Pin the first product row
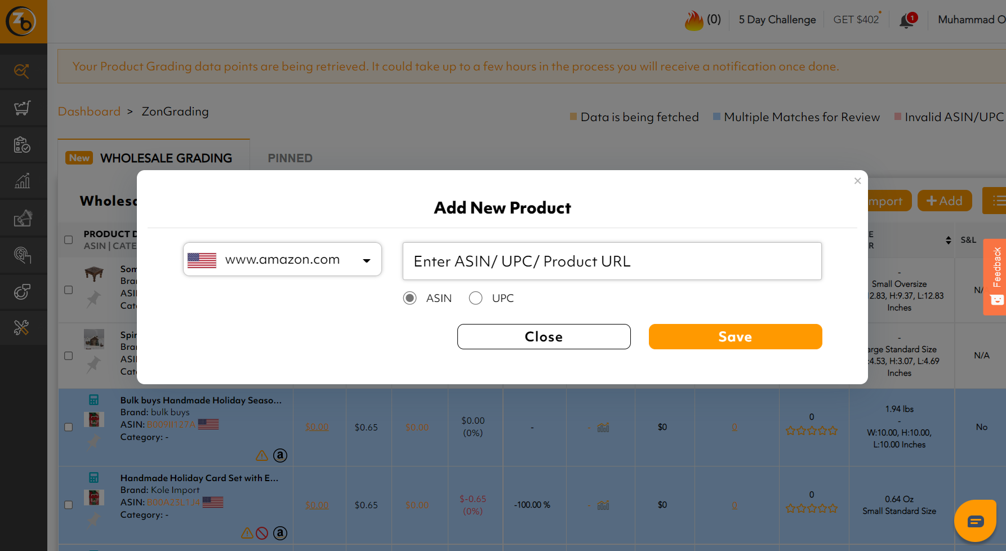This screenshot has width=1006, height=551. 94,299
